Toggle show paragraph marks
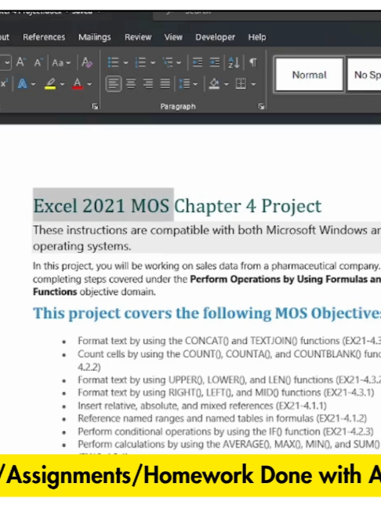 coord(253,62)
